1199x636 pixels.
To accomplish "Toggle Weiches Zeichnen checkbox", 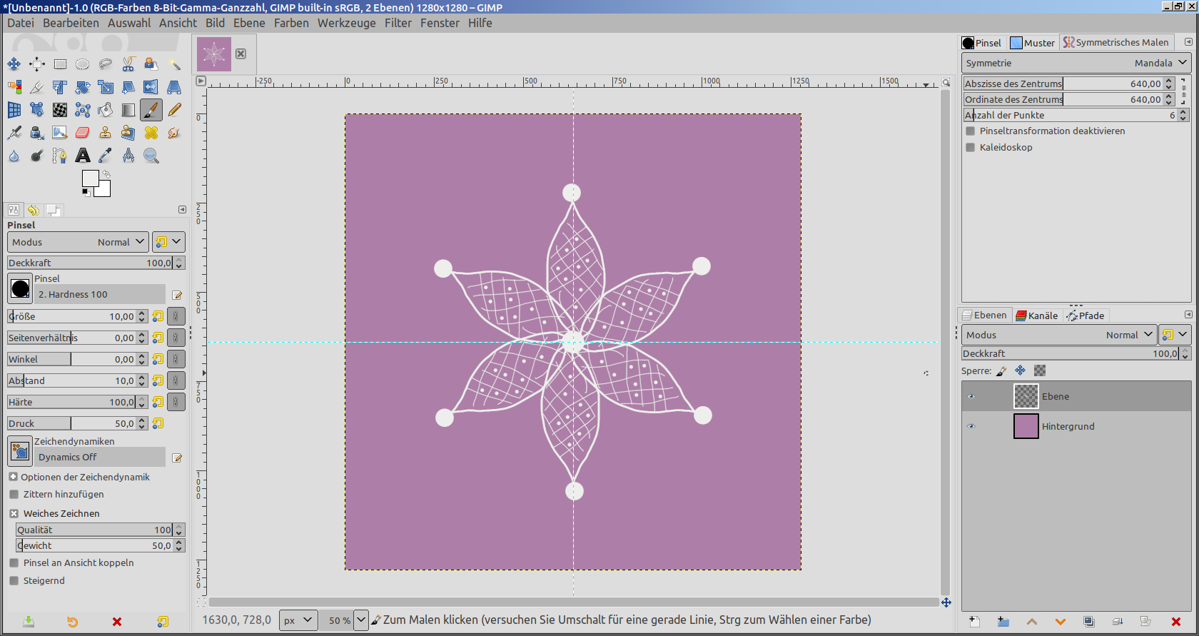I will click(x=14, y=514).
